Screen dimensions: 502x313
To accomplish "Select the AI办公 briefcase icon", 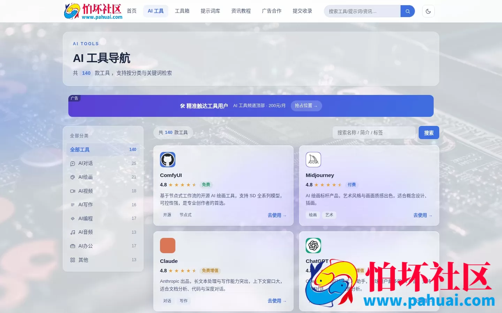I will [x=73, y=246].
